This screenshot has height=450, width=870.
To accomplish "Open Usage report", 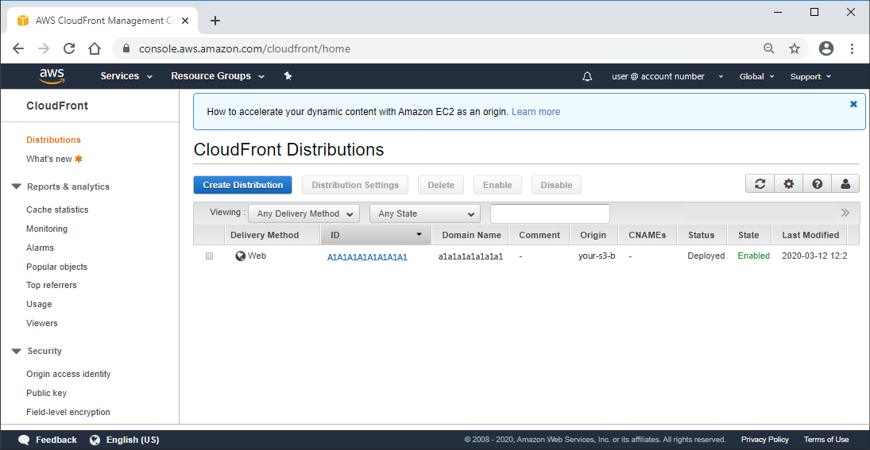I will (39, 304).
